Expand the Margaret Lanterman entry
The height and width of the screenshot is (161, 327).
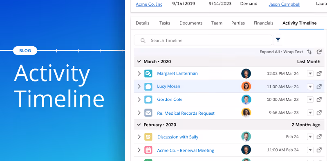139,73
